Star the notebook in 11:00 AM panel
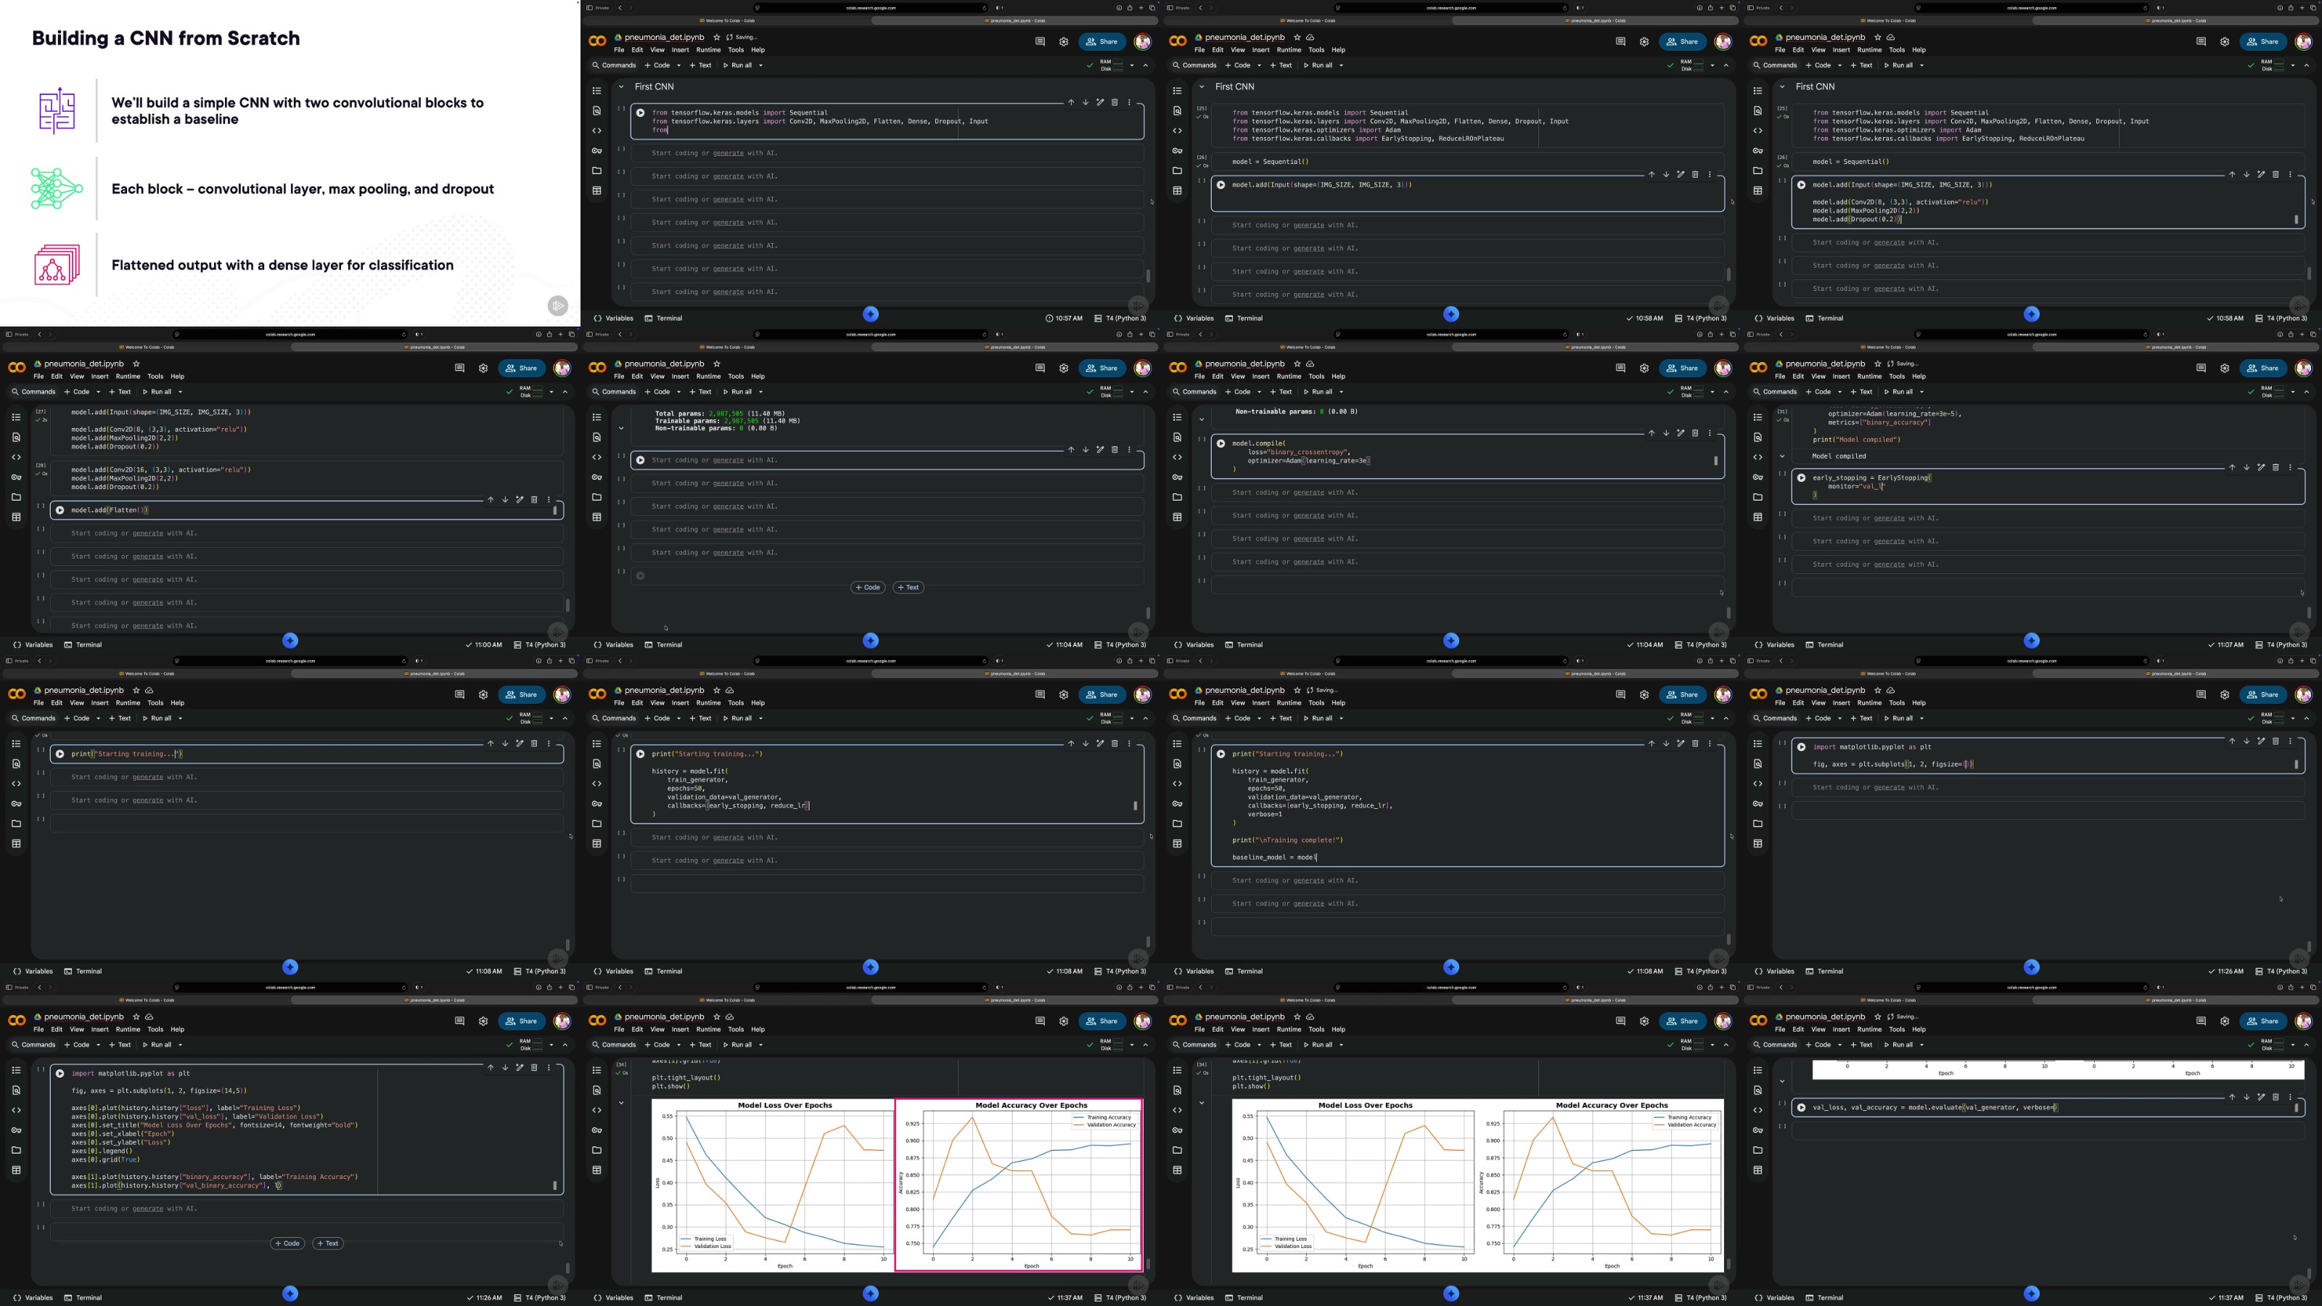 [136, 364]
